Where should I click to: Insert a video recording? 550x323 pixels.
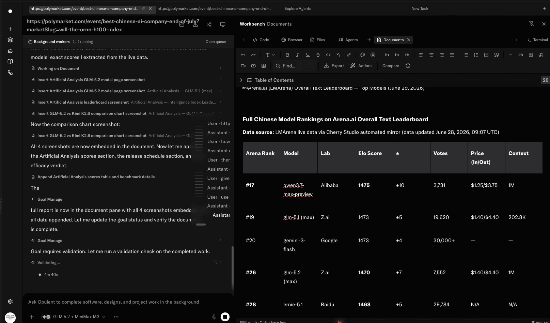pyautogui.click(x=243, y=66)
